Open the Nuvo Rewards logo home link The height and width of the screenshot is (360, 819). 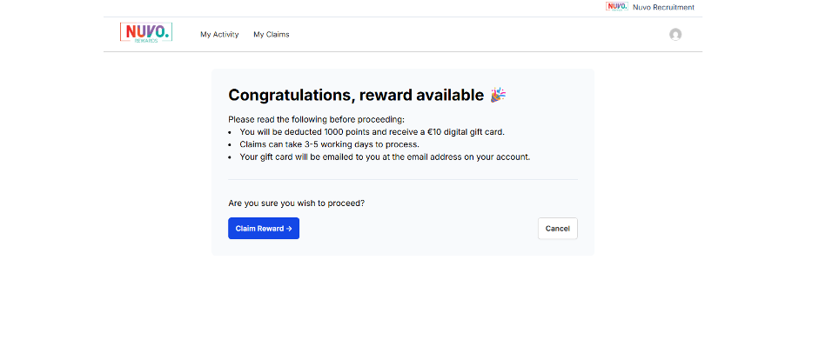click(146, 32)
